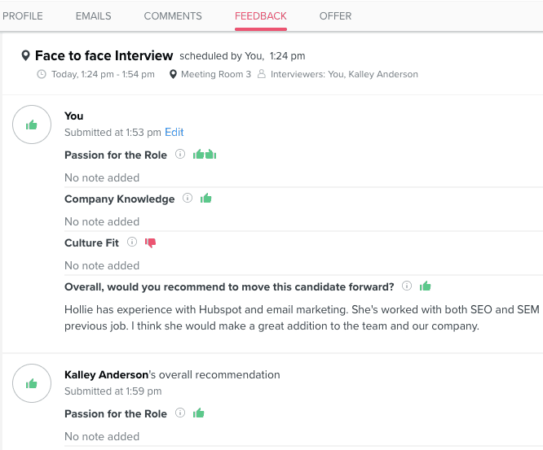Switch to the EMAILS tab
This screenshot has width=543, height=450.
[94, 16]
